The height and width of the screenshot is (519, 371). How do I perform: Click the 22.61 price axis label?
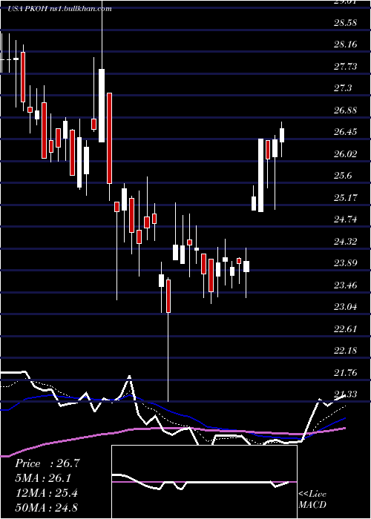pos(345,328)
